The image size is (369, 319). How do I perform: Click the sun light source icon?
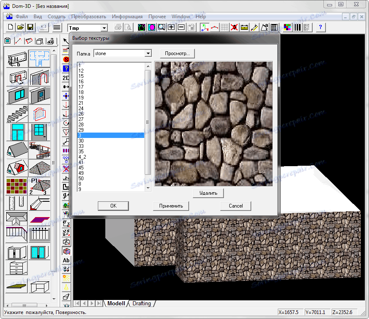pyautogui.click(x=66, y=278)
